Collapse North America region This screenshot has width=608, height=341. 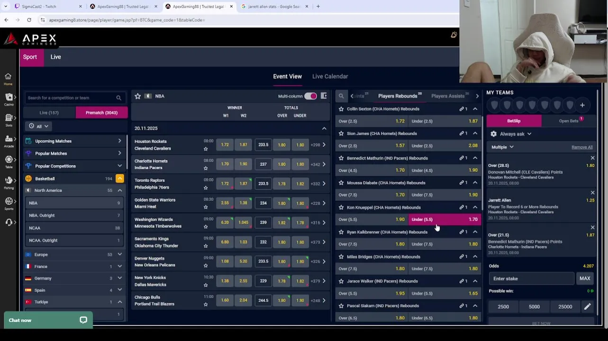120,190
